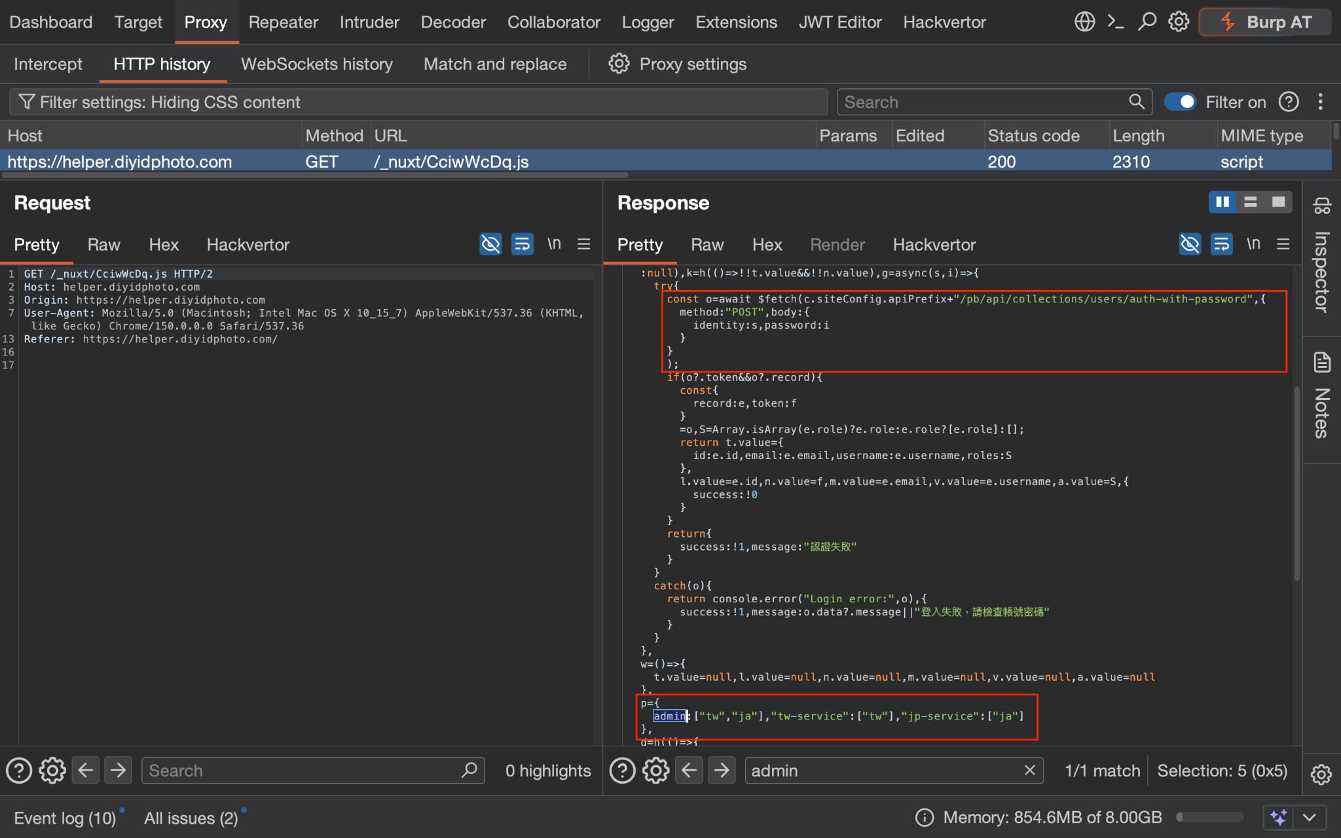Open the HTTP history options kebab menu
Image resolution: width=1341 pixels, height=838 pixels.
pos(1320,102)
